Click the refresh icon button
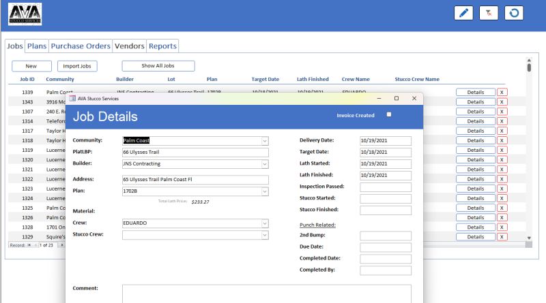The height and width of the screenshot is (303, 546). click(514, 13)
